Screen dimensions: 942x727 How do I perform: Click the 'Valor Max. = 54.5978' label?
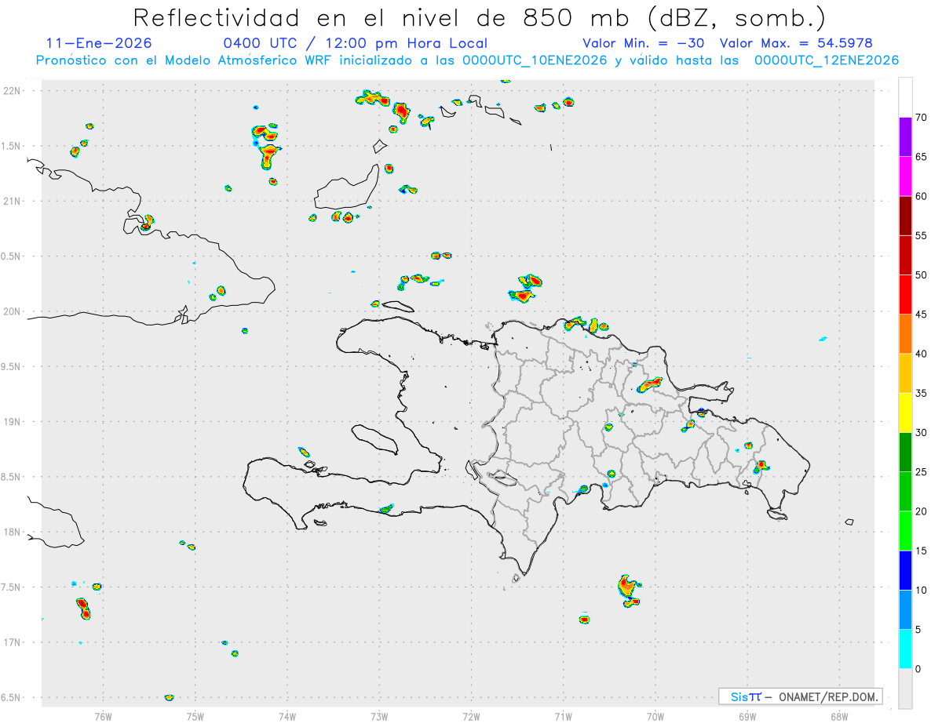click(x=796, y=43)
